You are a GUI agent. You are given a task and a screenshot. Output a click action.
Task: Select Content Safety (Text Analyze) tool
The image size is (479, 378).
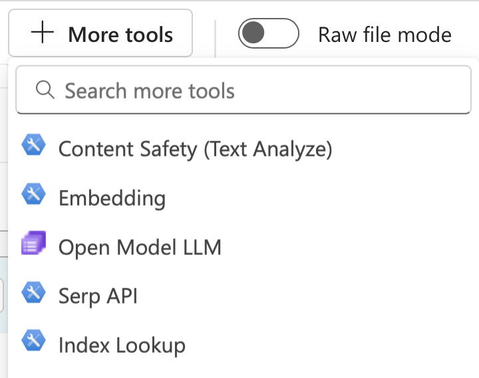(243, 149)
